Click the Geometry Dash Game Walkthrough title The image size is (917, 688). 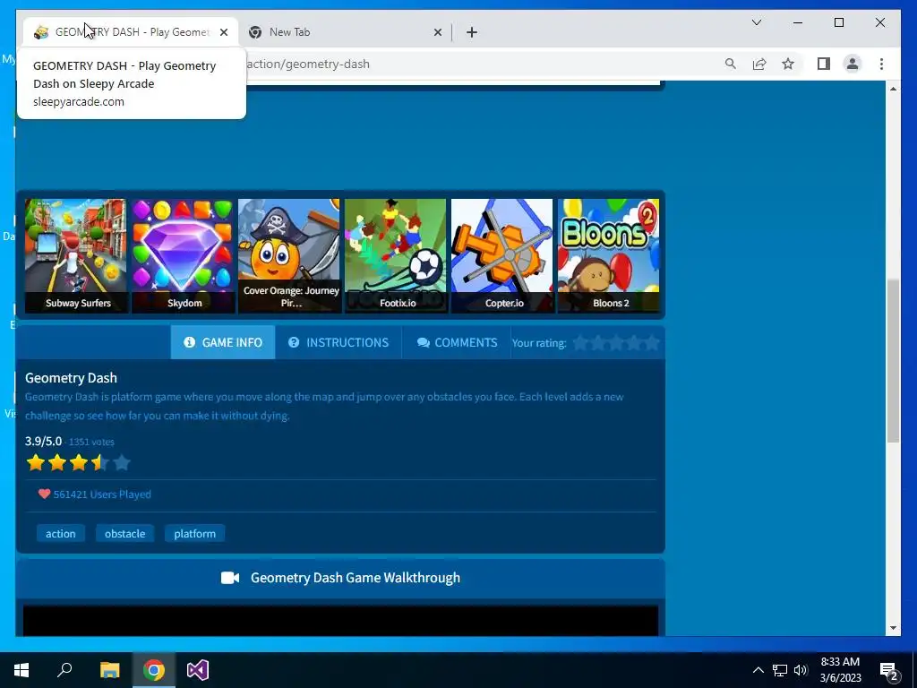tap(356, 578)
